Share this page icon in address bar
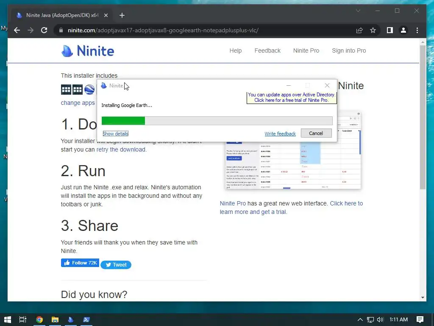 359,30
